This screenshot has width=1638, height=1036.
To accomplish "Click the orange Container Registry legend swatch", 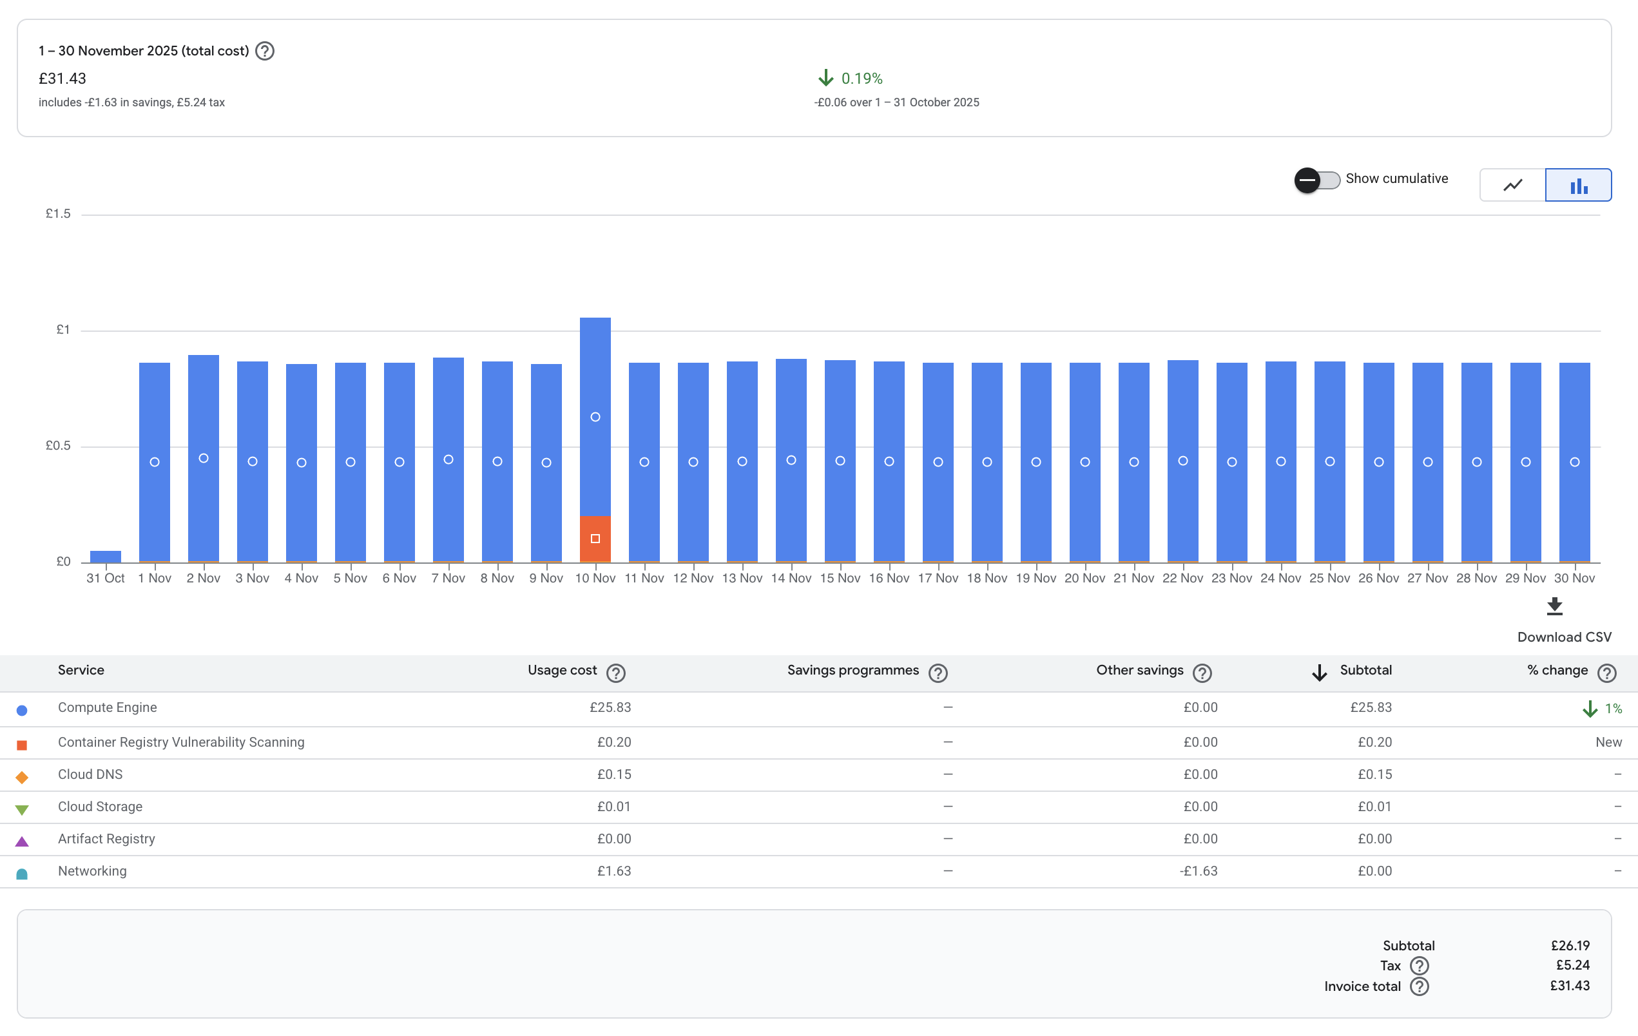I will tap(22, 745).
